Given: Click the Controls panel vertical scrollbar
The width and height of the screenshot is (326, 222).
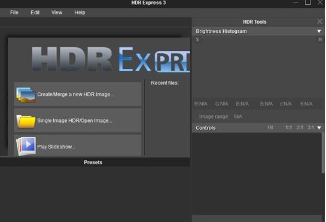Looking at the screenshot, I should [323, 153].
